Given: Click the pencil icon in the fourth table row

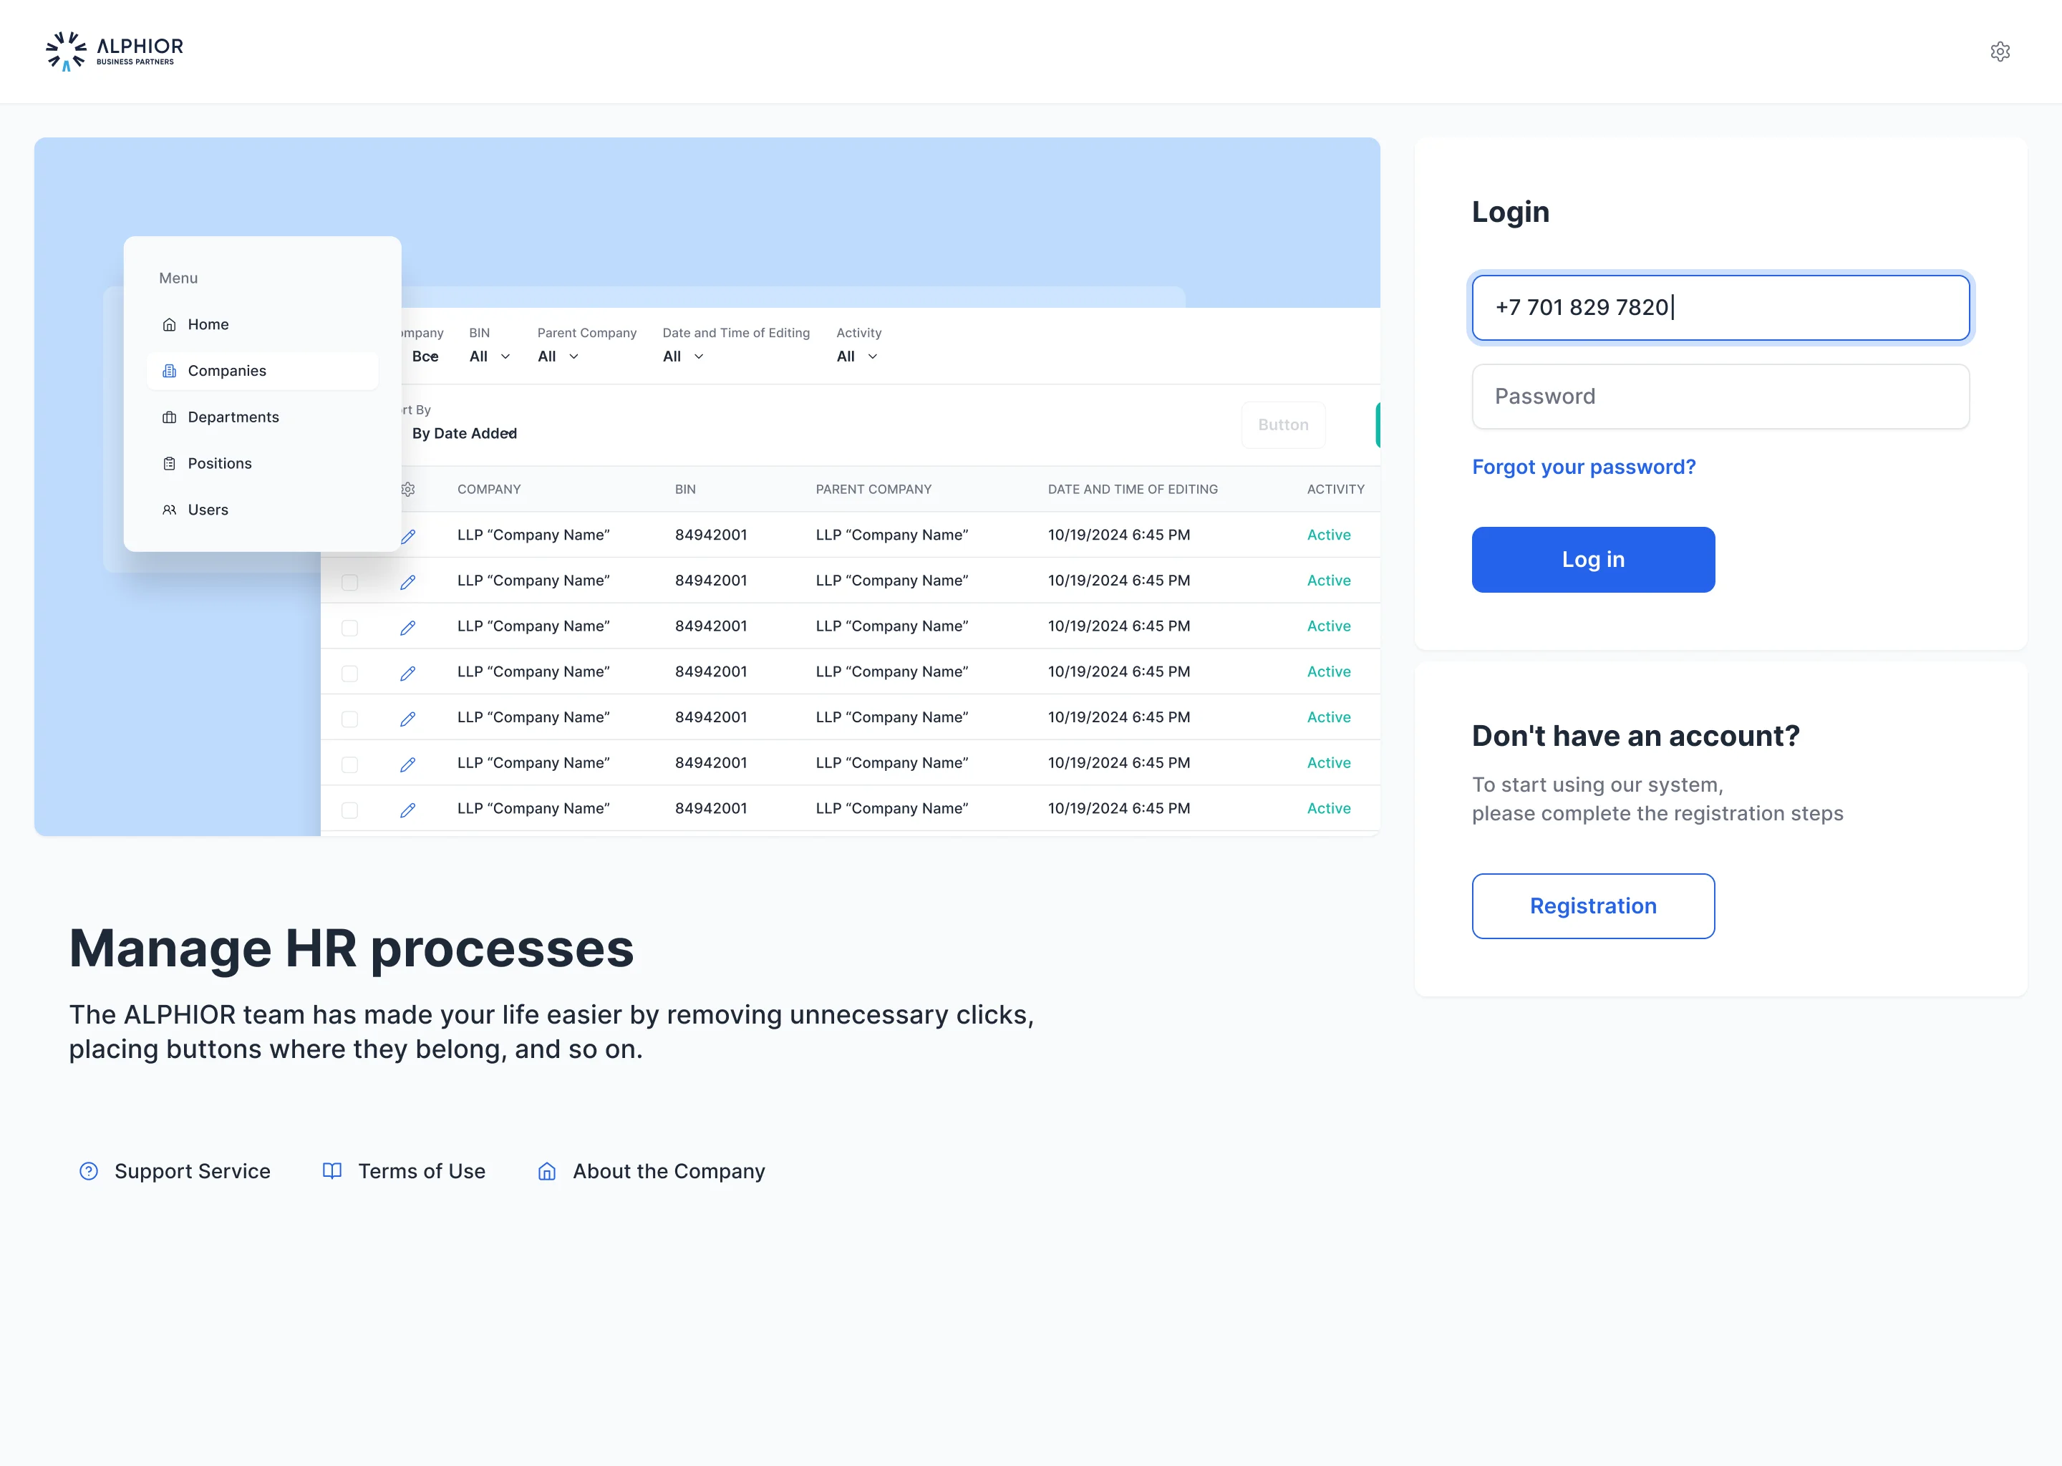Looking at the screenshot, I should coord(408,673).
